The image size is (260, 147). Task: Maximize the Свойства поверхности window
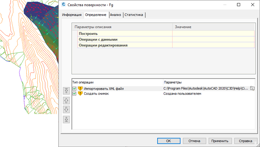[x=238, y=5]
